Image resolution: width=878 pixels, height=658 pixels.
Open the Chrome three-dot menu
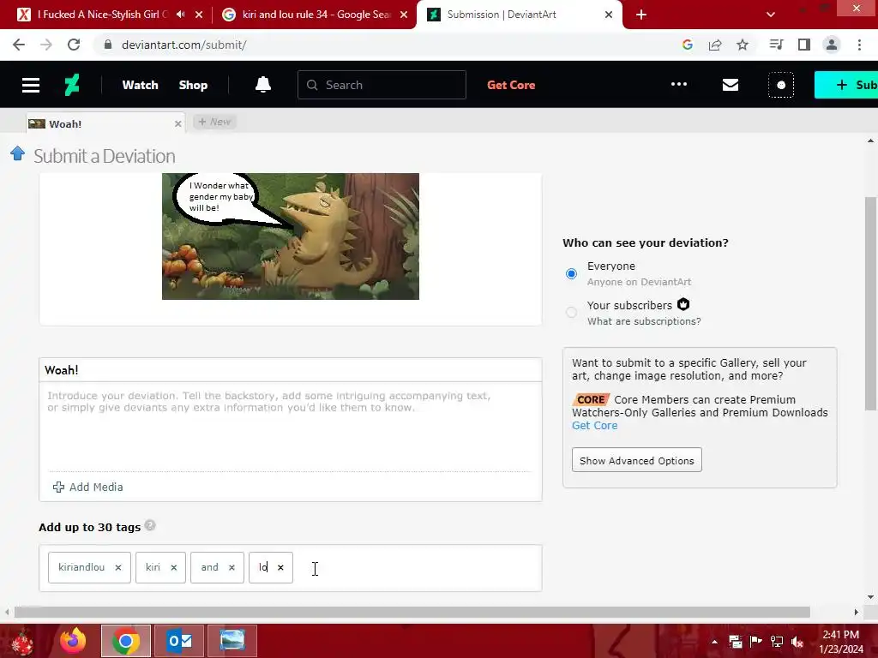click(859, 45)
